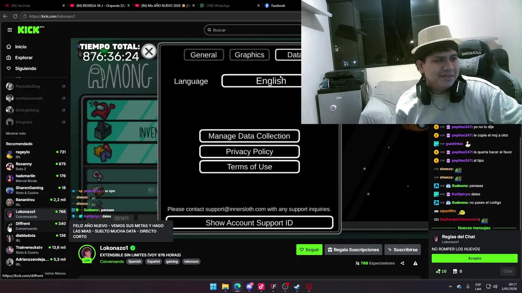Open File Explorer from taskbar
The width and height of the screenshot is (522, 293).
click(x=225, y=286)
